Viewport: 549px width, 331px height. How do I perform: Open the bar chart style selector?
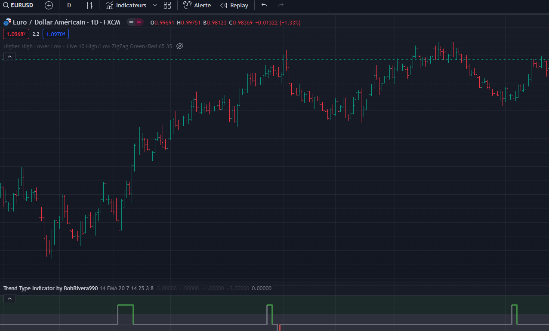pyautogui.click(x=89, y=6)
